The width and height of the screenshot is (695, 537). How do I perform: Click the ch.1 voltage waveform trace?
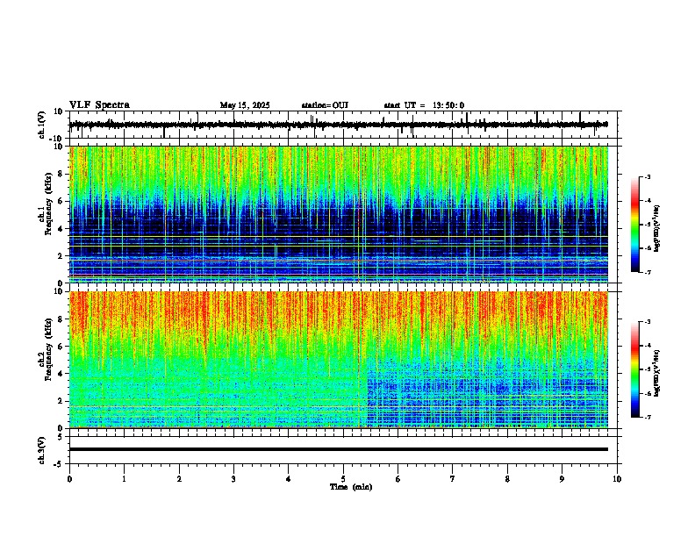pyautogui.click(x=339, y=125)
